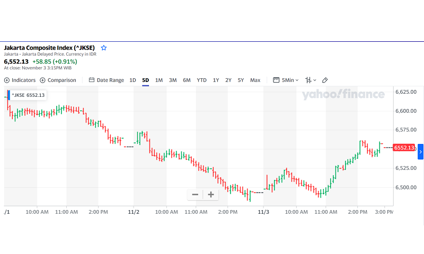This screenshot has width=424, height=254.
Task: Click the Jakarta Delayed Price currency note
Action: pos(50,54)
